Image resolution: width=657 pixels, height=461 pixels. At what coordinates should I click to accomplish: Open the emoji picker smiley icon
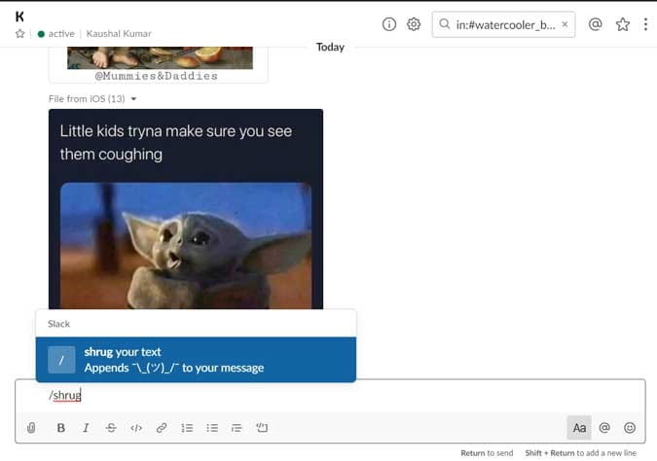[x=630, y=428]
